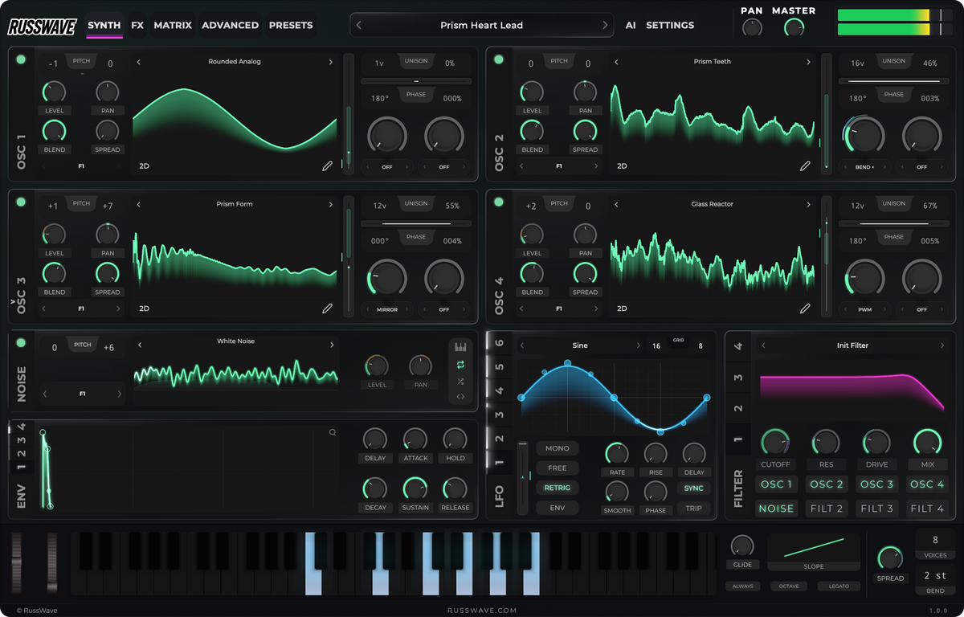Click the shuffle icon in the Noise panel
The width and height of the screenshot is (964, 617).
(x=460, y=381)
